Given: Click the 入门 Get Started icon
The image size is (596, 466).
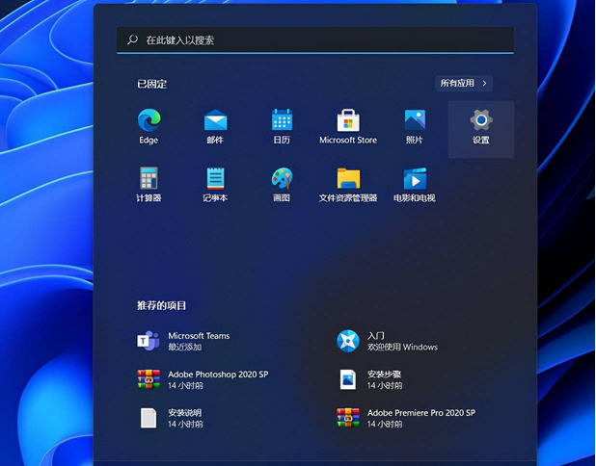Looking at the screenshot, I should tap(348, 341).
